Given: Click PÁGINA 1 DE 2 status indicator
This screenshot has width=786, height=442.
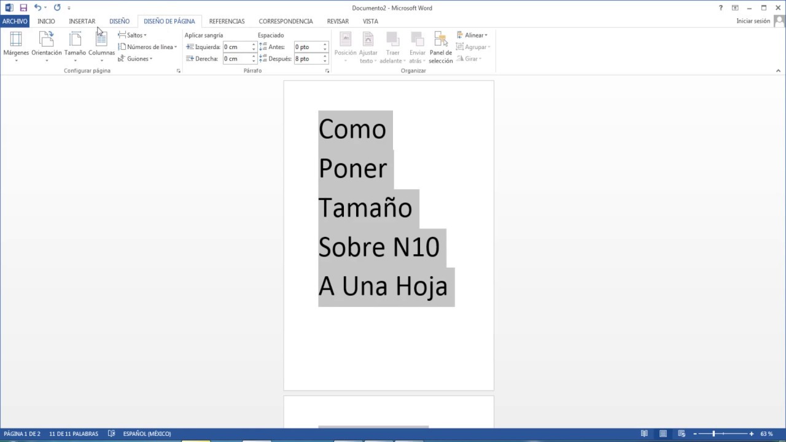Looking at the screenshot, I should pyautogui.click(x=22, y=434).
